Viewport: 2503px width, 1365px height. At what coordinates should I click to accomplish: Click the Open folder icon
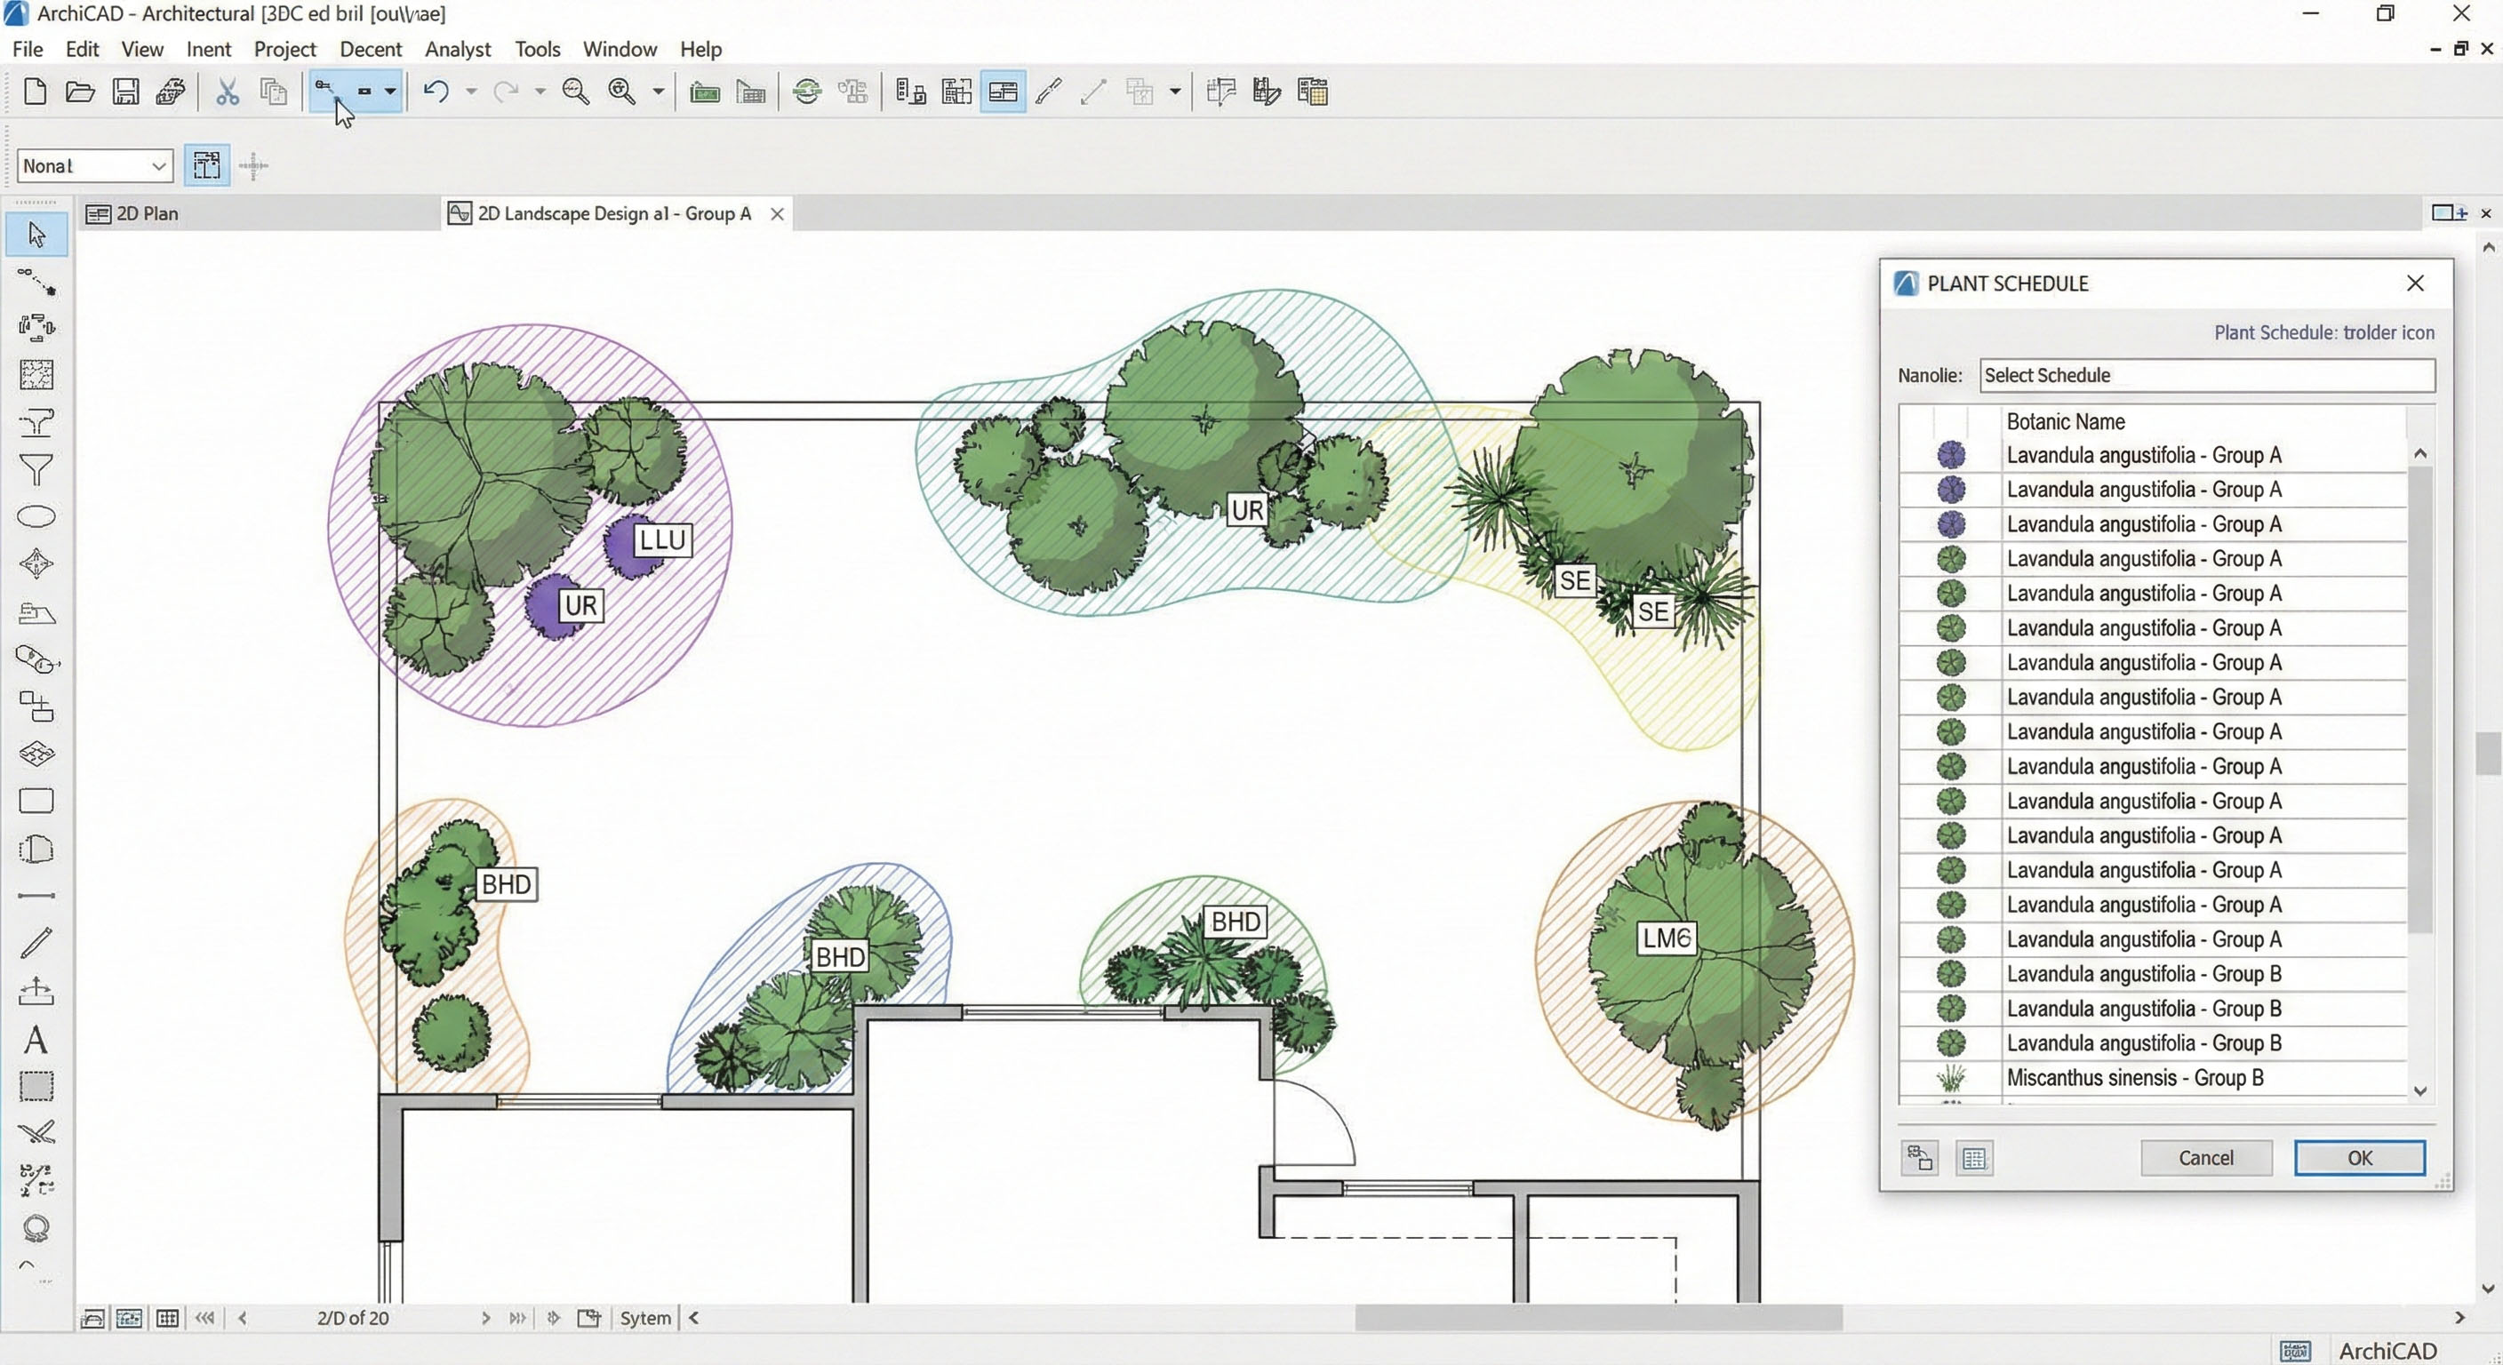(80, 92)
